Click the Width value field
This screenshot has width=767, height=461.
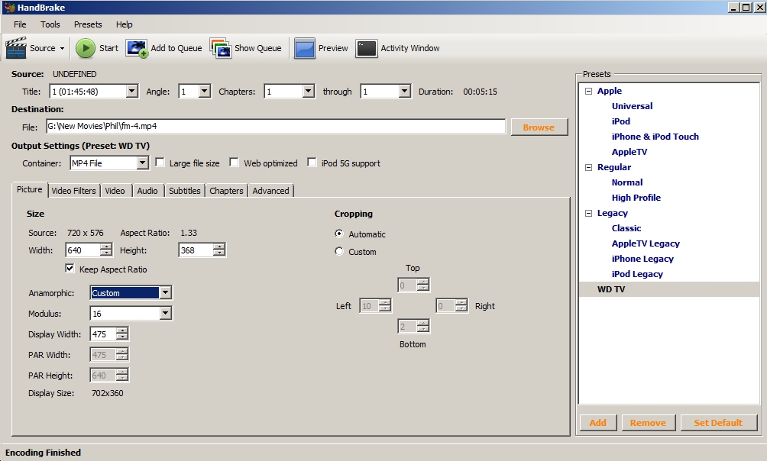[83, 250]
